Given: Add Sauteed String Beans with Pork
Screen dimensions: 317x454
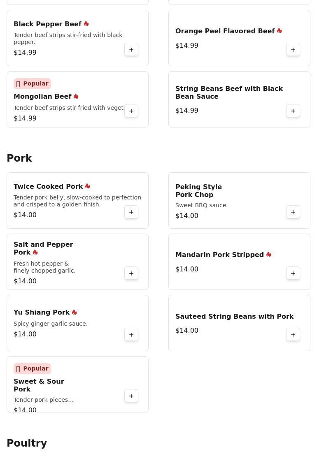Looking at the screenshot, I should coord(293,335).
